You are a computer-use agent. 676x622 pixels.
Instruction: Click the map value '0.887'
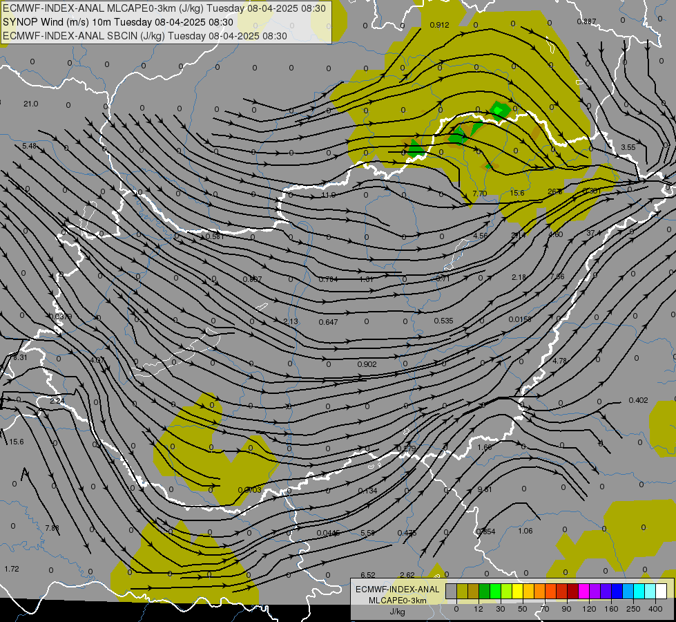pyautogui.click(x=586, y=21)
